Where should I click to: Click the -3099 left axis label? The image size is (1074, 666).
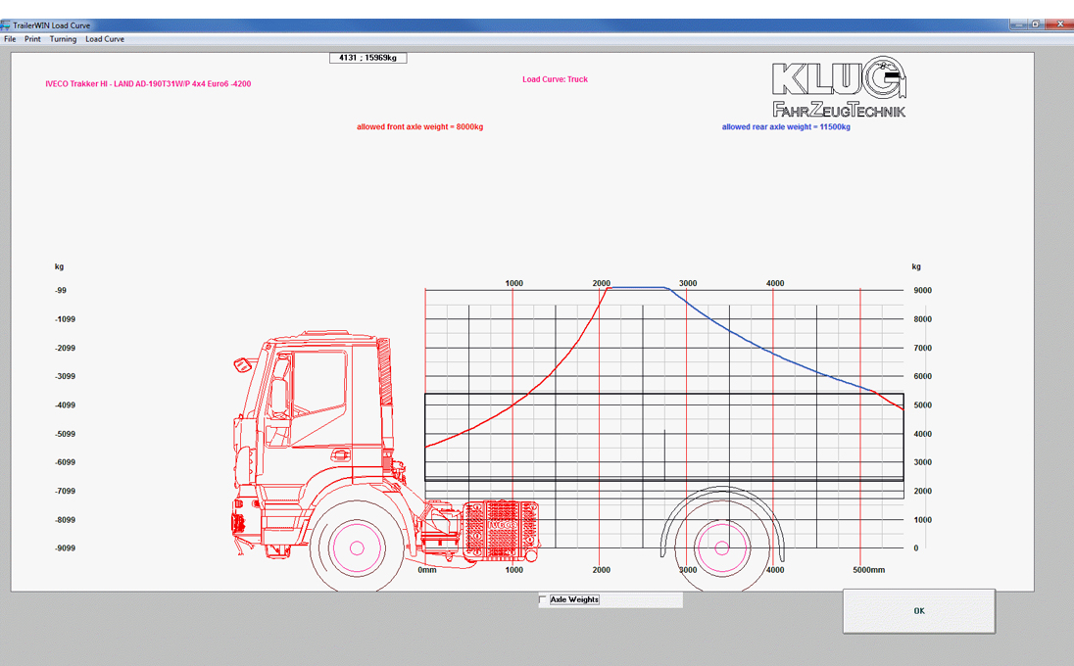65,376
